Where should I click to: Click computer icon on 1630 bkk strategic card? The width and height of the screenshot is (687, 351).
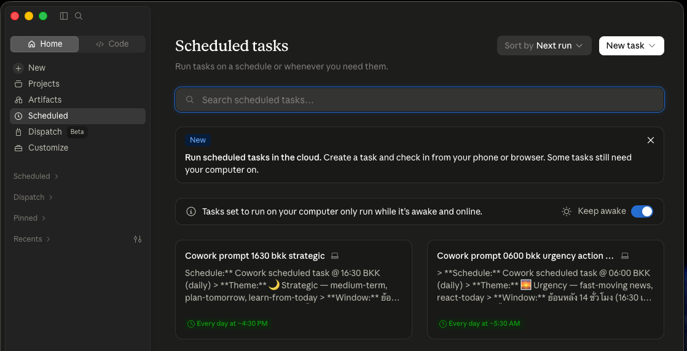coord(335,256)
